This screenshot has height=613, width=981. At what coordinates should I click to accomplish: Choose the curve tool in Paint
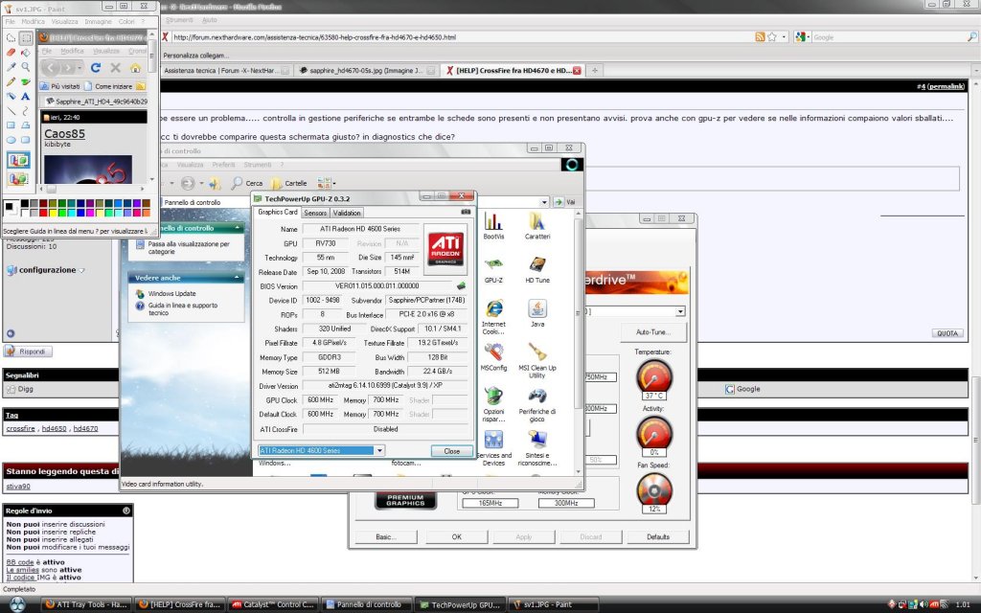(26, 111)
